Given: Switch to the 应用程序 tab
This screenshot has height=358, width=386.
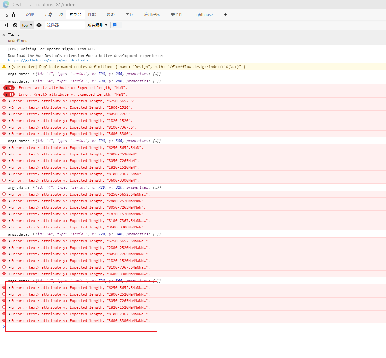Looking at the screenshot, I should tap(152, 15).
